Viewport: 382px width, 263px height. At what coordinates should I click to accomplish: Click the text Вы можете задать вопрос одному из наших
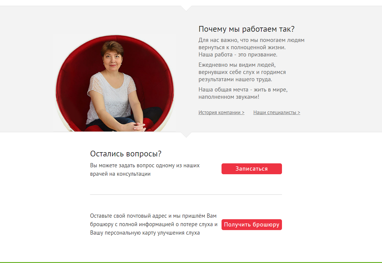[x=145, y=165]
